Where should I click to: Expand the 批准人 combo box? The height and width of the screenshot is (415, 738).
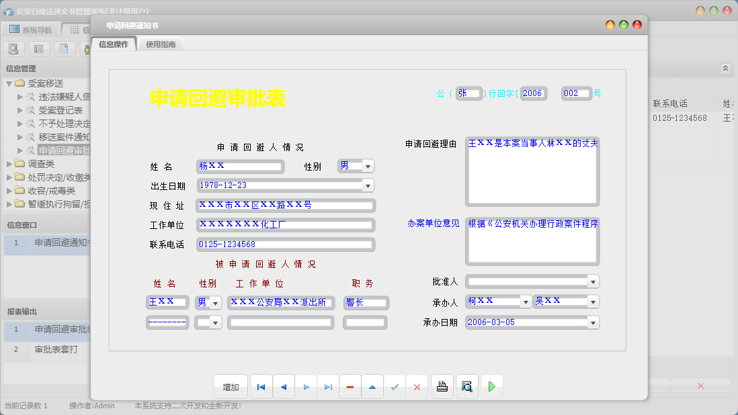click(592, 281)
